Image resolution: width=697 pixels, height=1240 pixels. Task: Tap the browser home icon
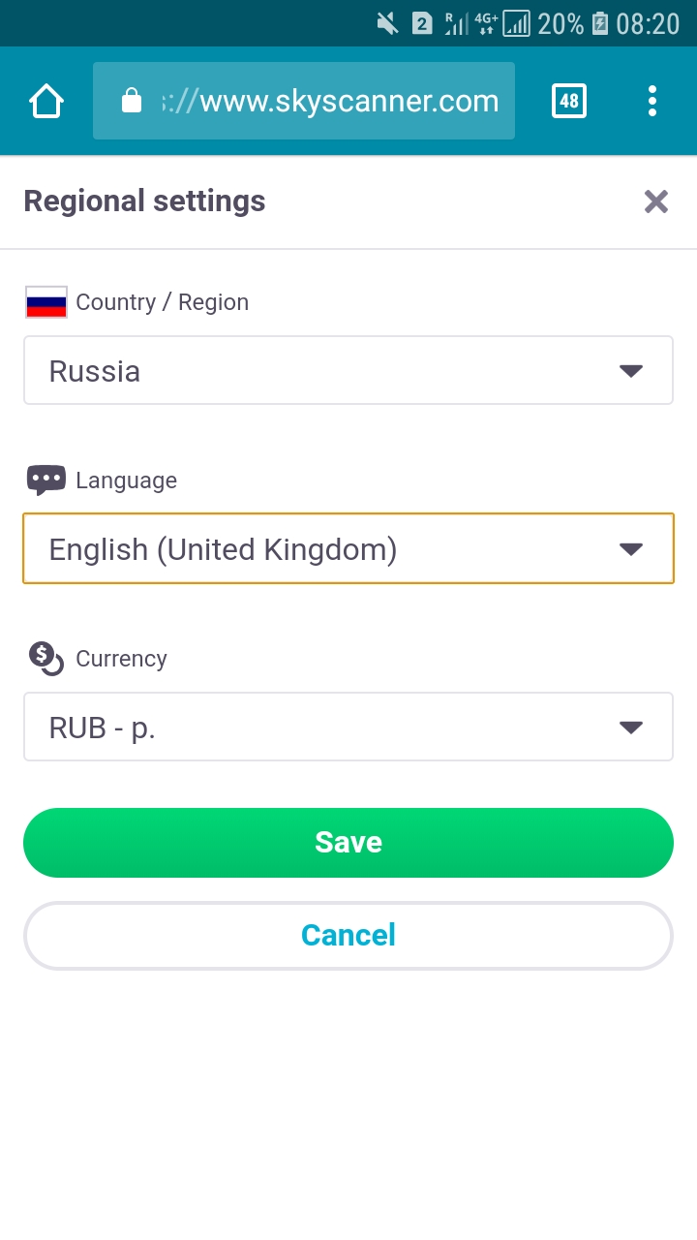click(x=46, y=101)
